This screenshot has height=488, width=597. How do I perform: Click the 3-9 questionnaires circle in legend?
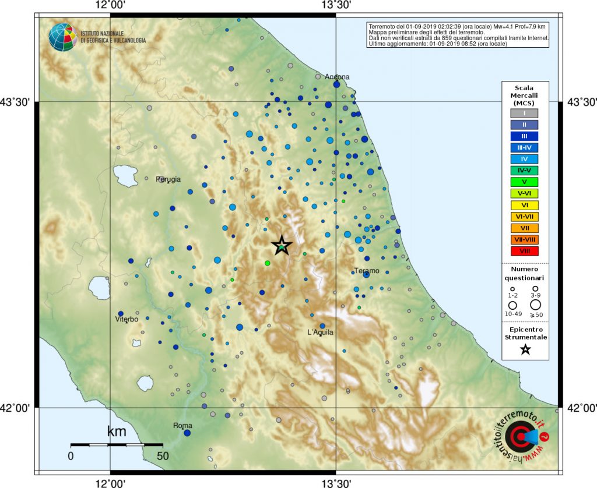535,288
